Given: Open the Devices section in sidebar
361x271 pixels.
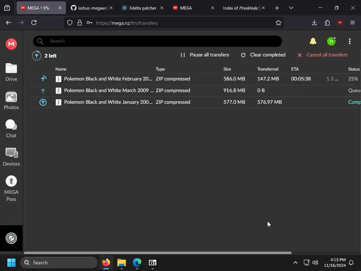Looking at the screenshot, I should coord(11,157).
